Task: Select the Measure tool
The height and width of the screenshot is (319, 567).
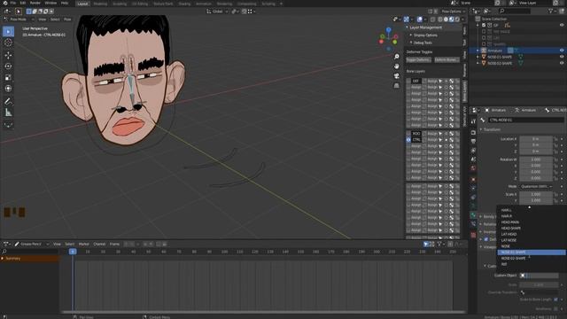Action: (x=8, y=113)
